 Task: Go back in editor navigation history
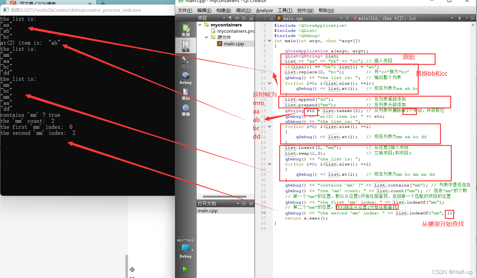tap(258, 18)
